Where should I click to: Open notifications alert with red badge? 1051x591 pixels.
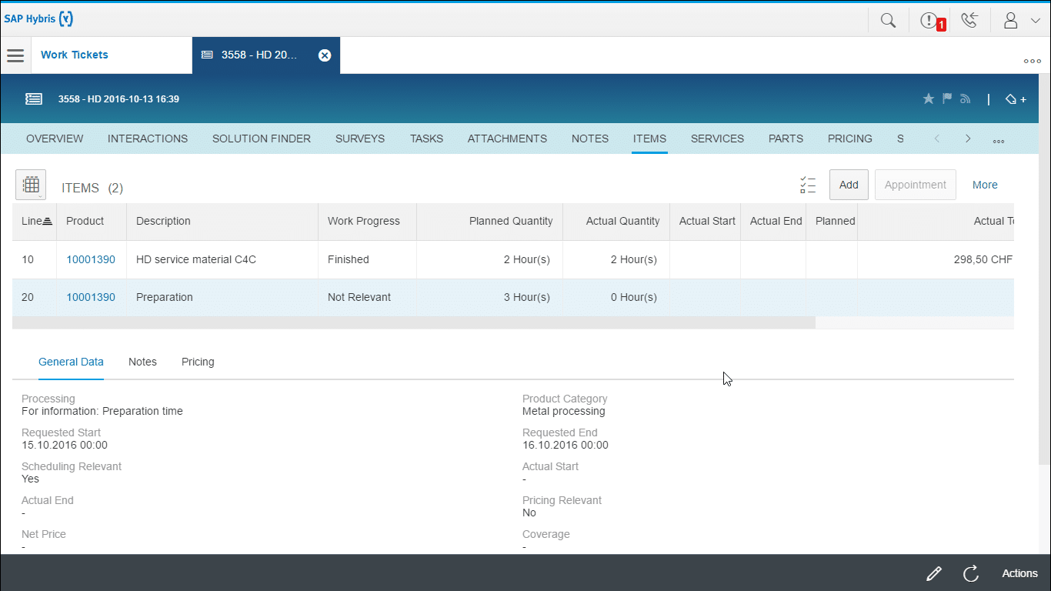point(929,21)
